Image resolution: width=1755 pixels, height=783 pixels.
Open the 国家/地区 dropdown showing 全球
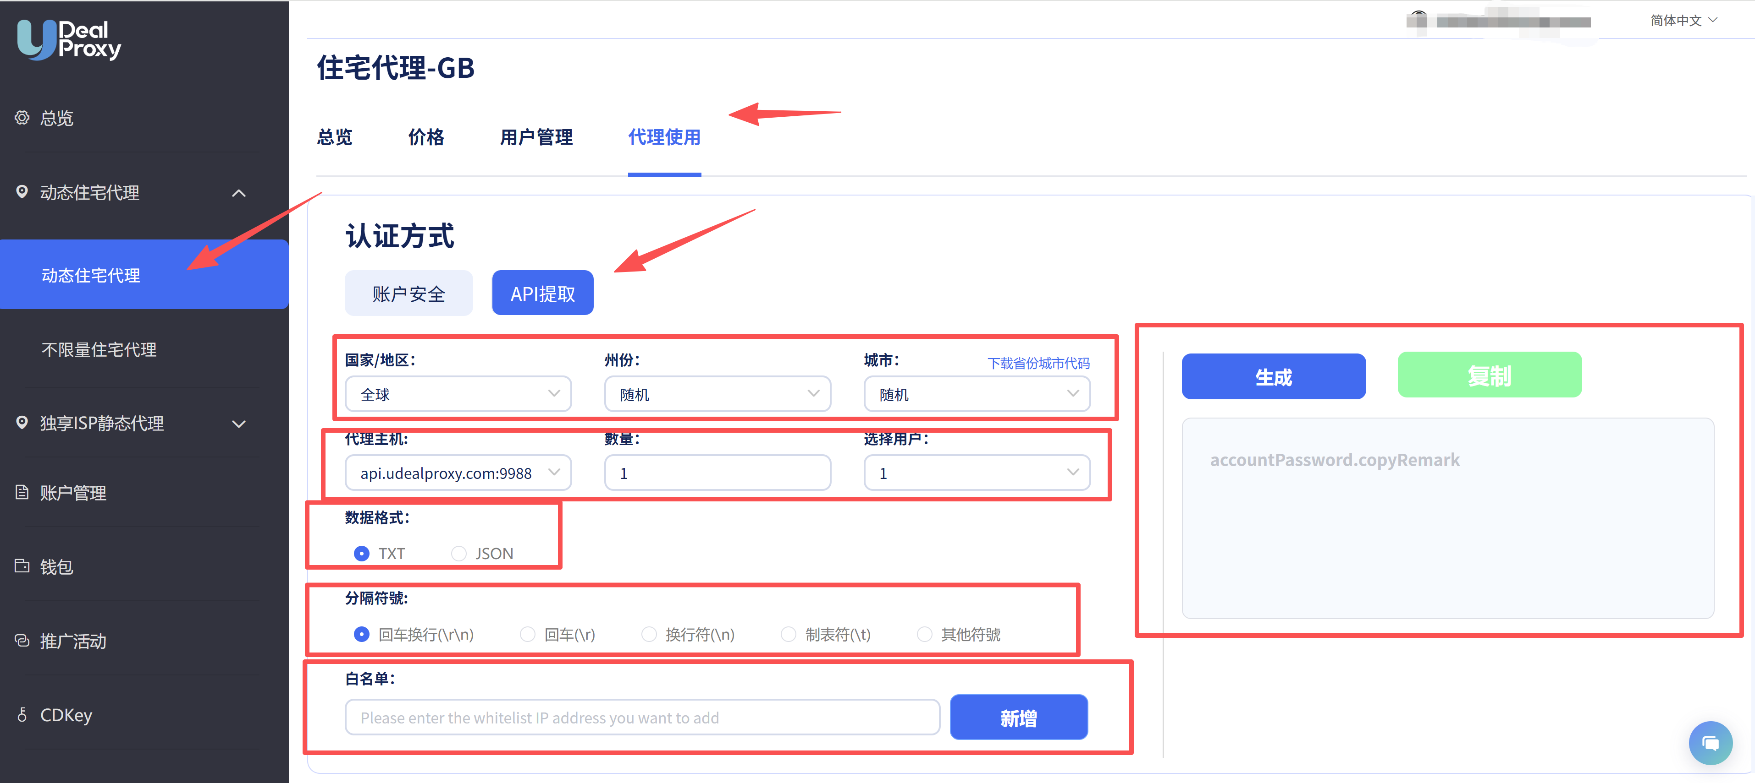pyautogui.click(x=458, y=394)
